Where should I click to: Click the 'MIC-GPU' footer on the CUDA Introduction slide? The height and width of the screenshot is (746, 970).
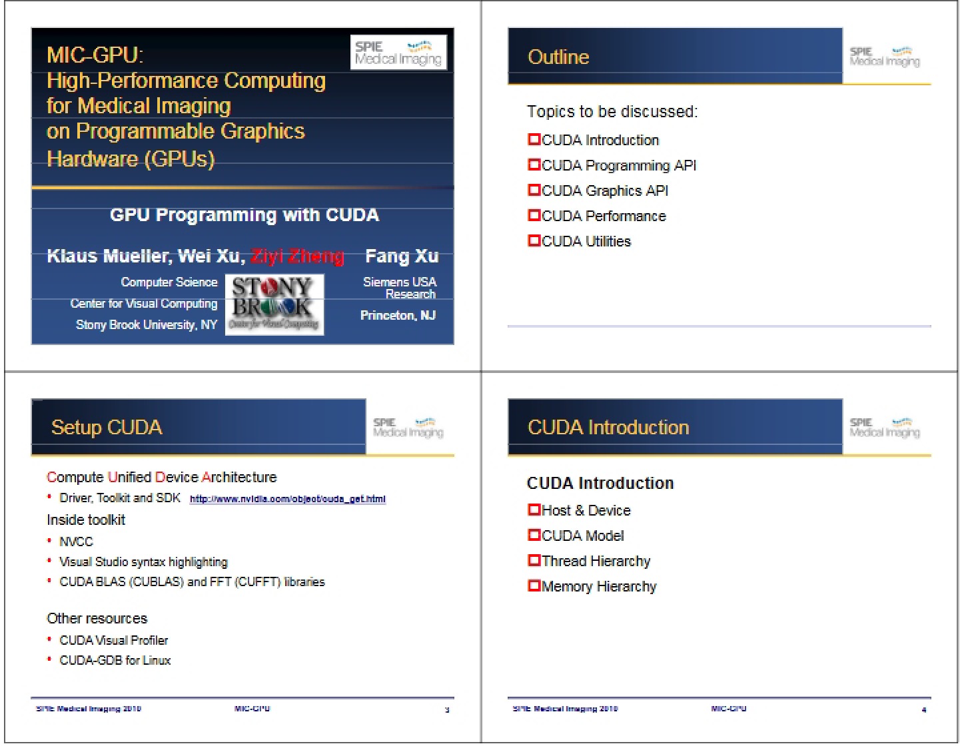point(729,709)
